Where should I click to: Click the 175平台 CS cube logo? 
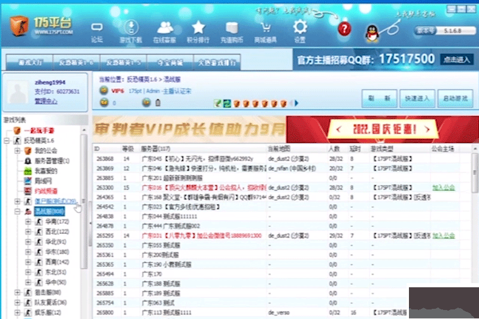[19, 26]
